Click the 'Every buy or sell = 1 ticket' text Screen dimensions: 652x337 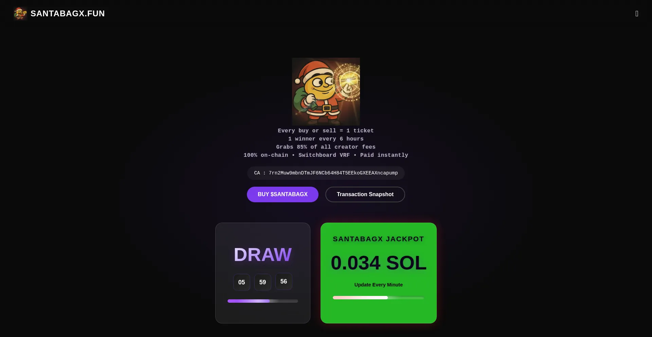(326, 131)
